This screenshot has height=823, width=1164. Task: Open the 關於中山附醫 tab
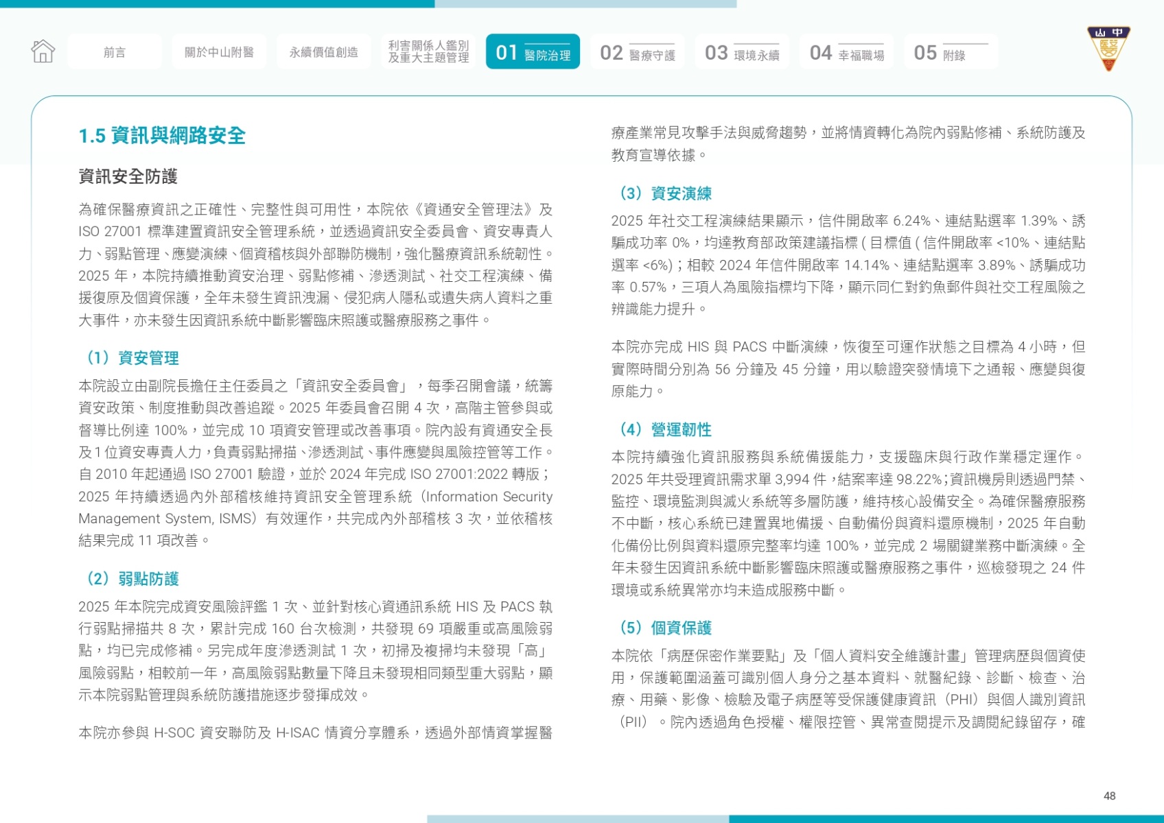click(219, 52)
